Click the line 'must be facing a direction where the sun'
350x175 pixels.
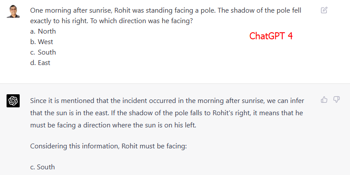click(113, 125)
